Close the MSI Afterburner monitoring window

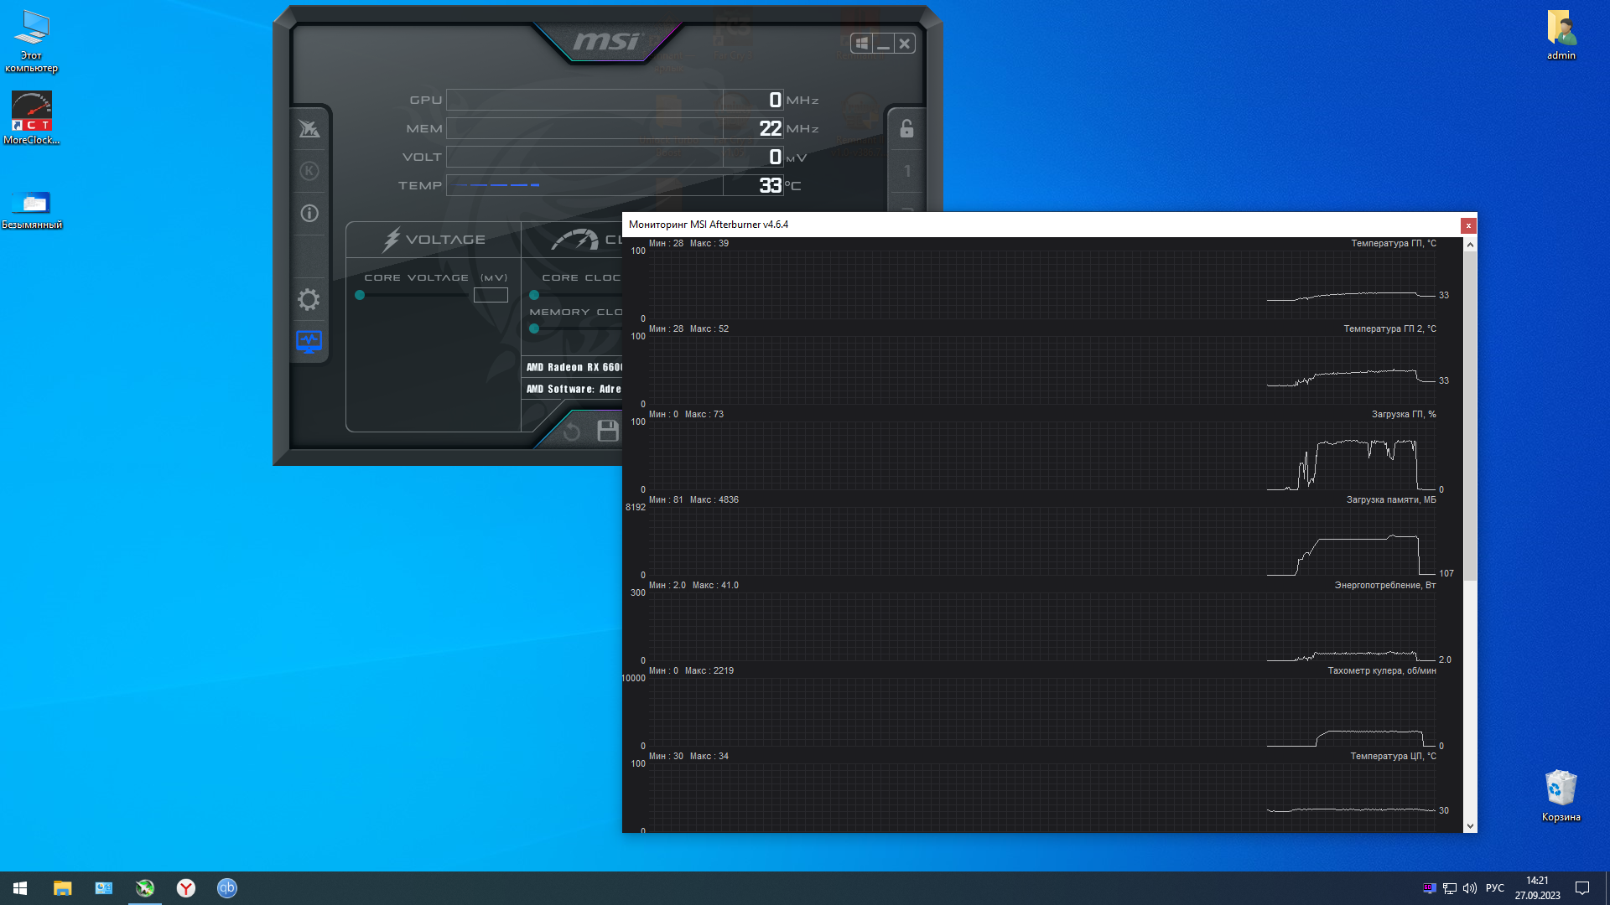click(x=1468, y=225)
